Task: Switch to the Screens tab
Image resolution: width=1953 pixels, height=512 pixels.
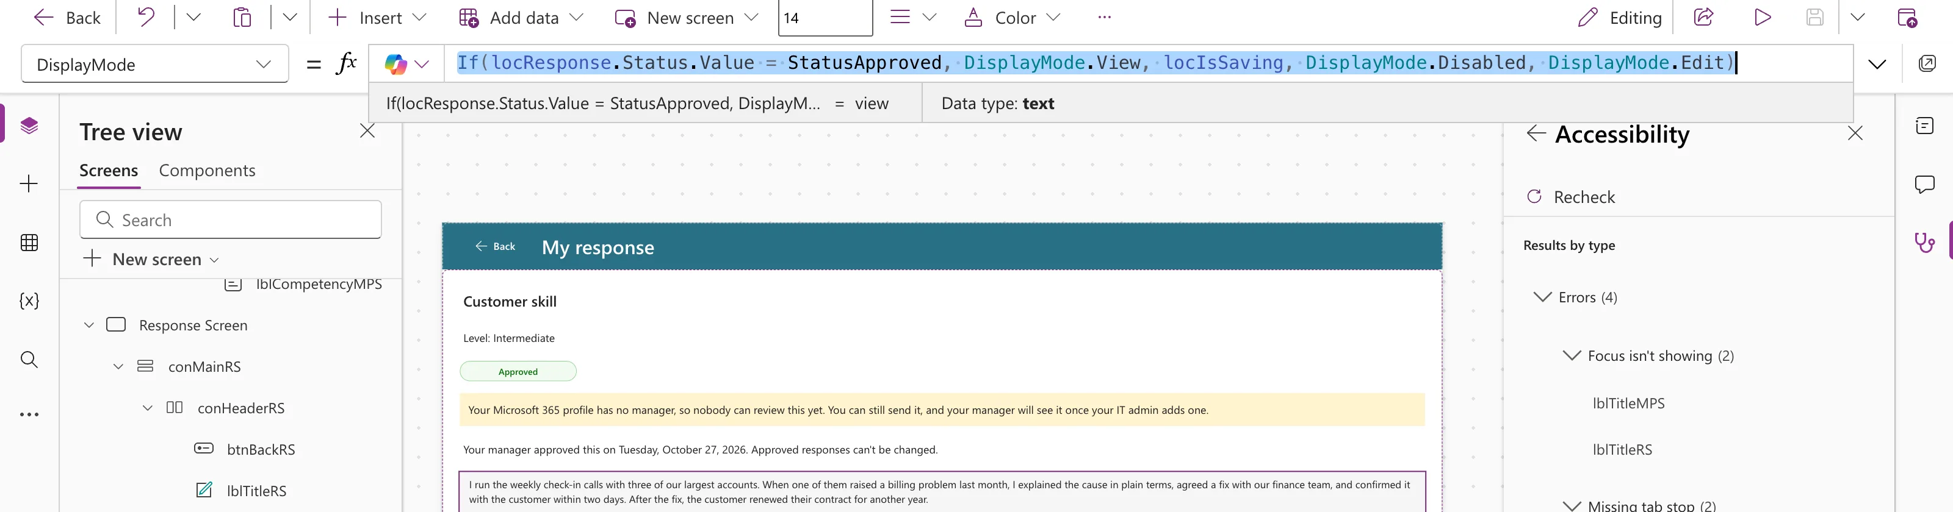Action: (109, 171)
